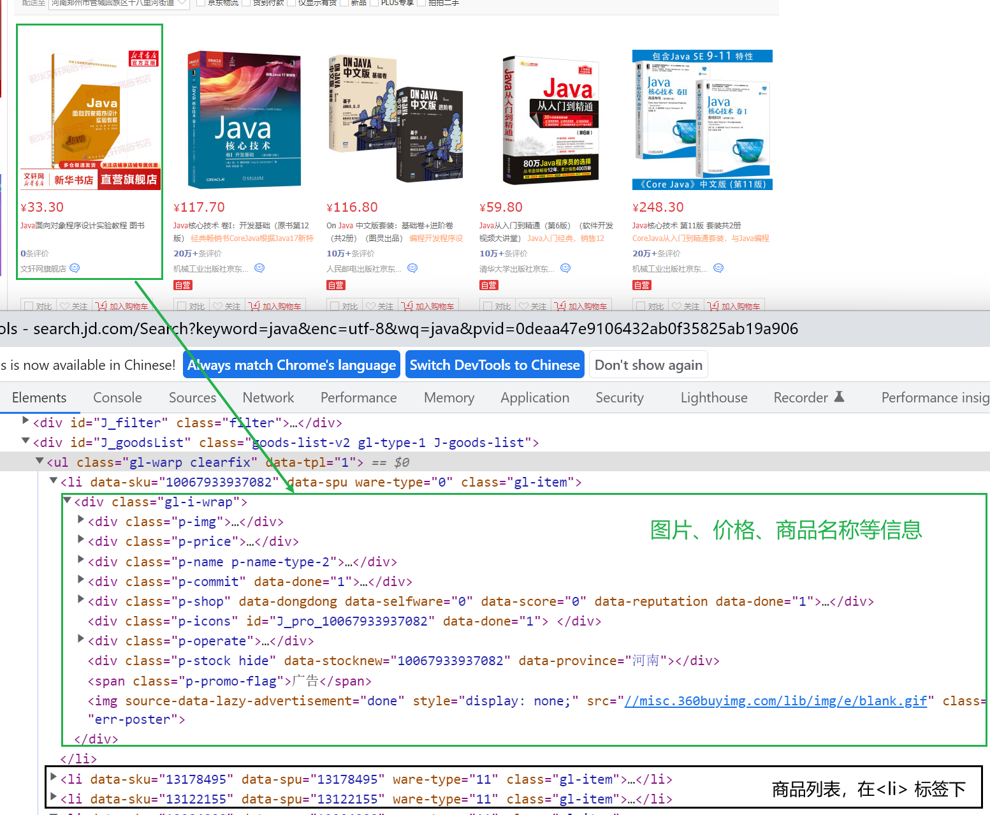990x815 pixels.
Task: Expand li with data-sku 13178495
Action: click(x=54, y=777)
